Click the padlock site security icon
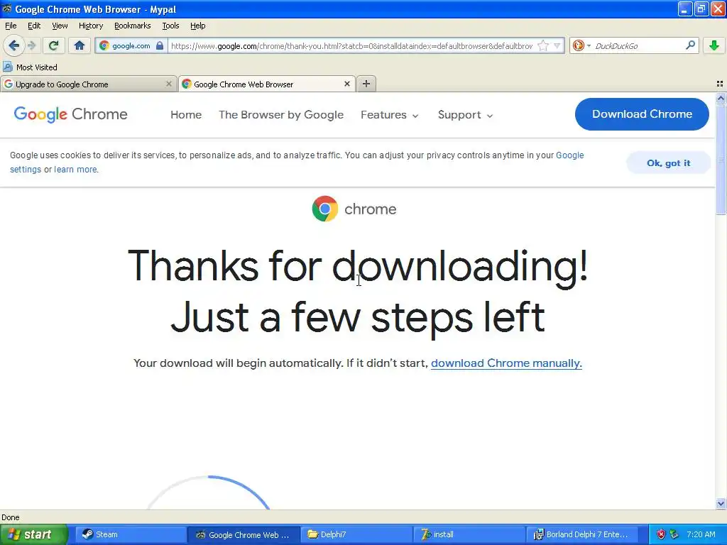The width and height of the screenshot is (727, 545). click(160, 45)
